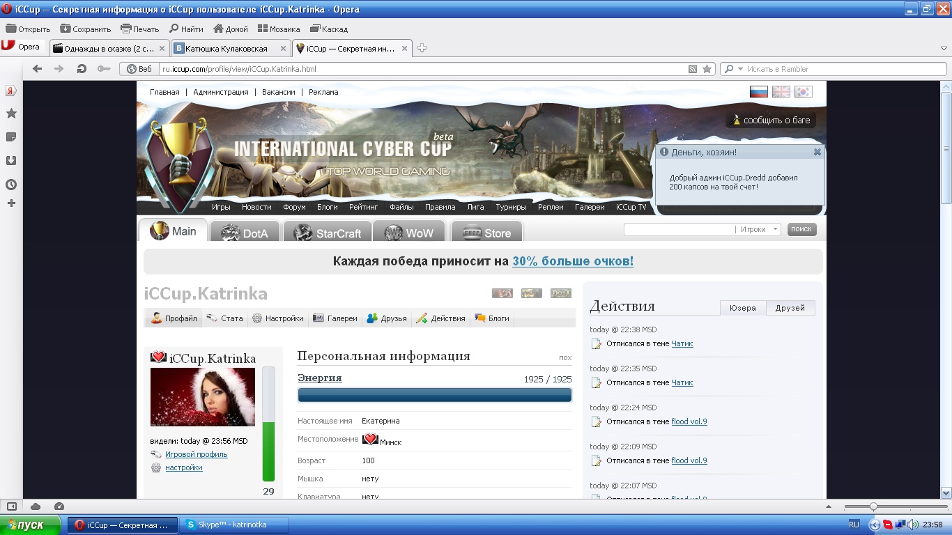Open the Opera main menu button
Image resolution: width=952 pixels, height=535 pixels.
click(22, 47)
